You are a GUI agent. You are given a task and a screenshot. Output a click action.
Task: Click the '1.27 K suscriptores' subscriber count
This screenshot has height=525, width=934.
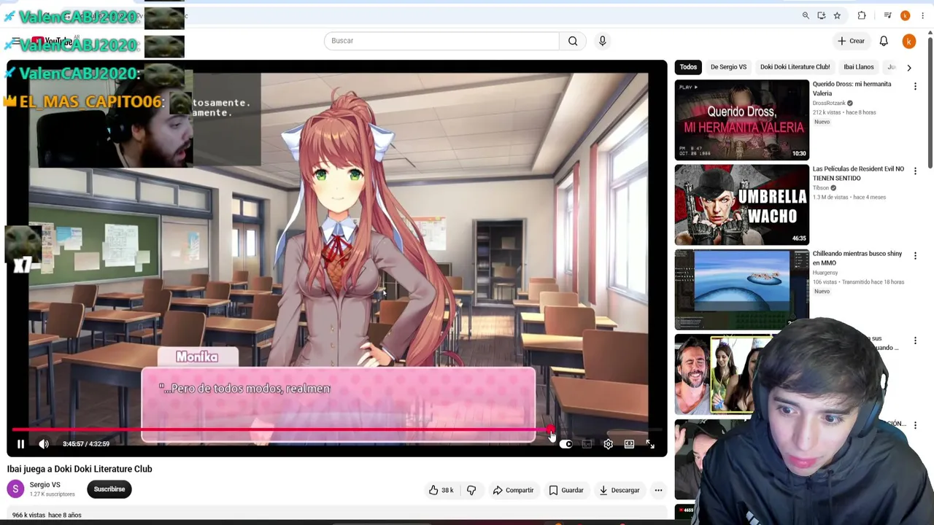tap(52, 494)
